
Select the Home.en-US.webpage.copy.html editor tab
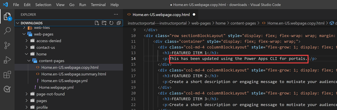tap(161, 15)
